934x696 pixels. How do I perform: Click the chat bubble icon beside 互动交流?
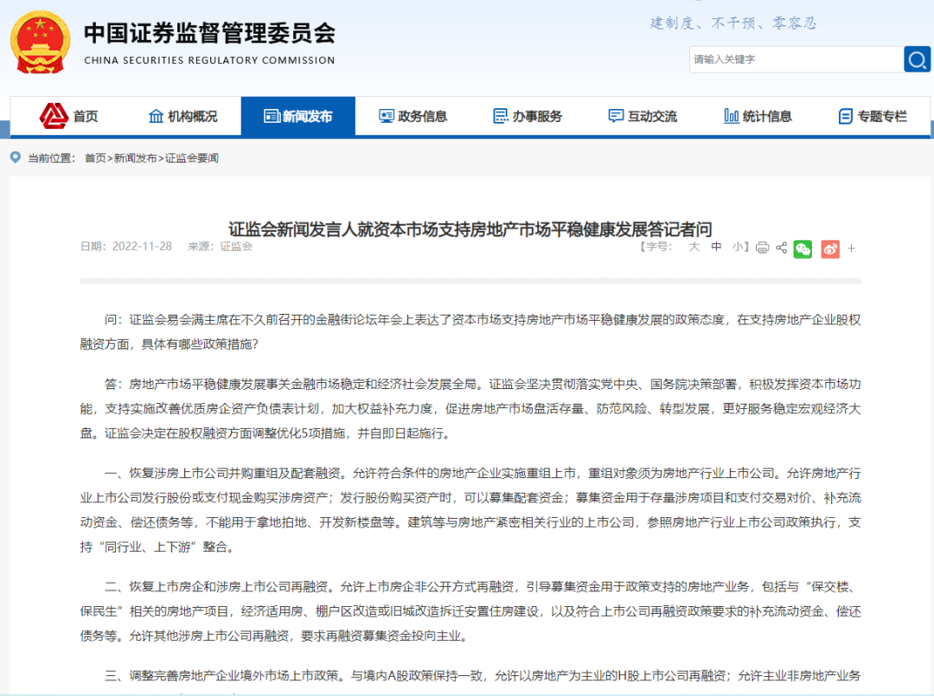pyautogui.click(x=616, y=116)
